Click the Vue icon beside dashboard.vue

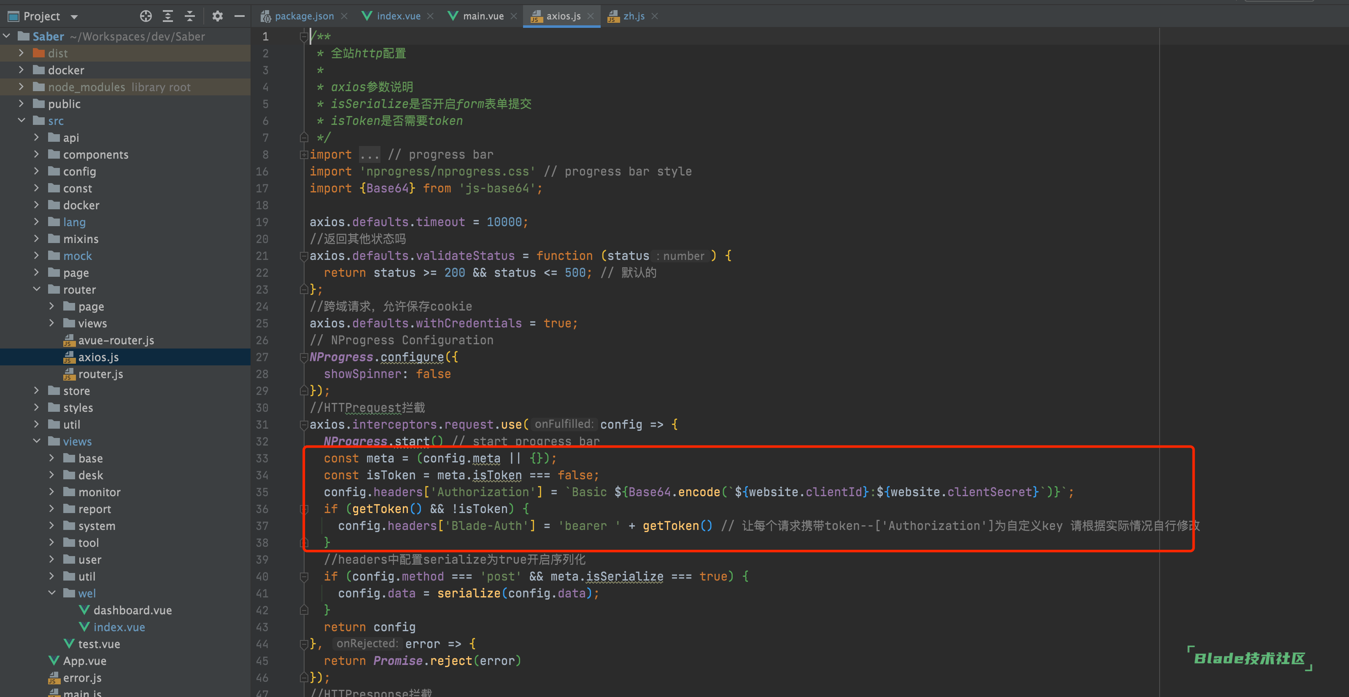click(84, 610)
